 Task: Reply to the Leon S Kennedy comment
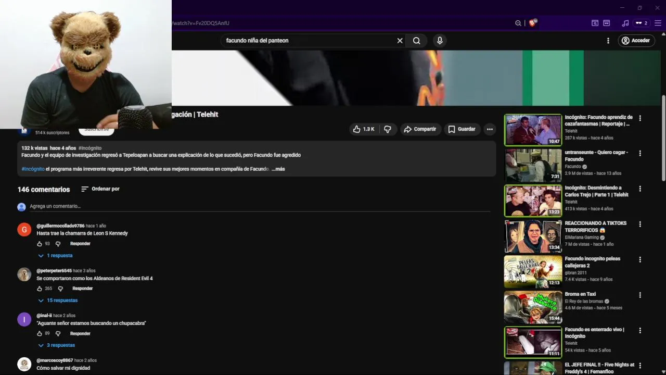point(80,244)
